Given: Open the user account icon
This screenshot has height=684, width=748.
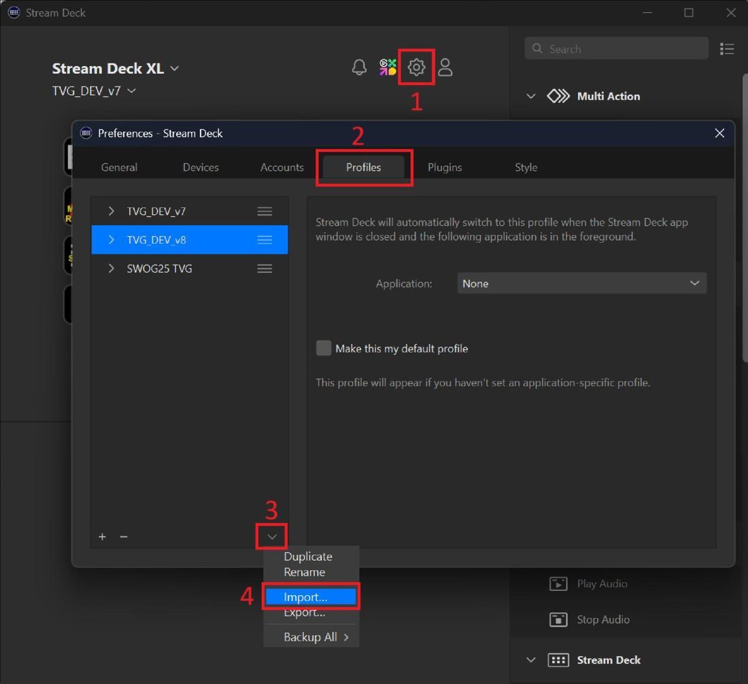Looking at the screenshot, I should 445,67.
